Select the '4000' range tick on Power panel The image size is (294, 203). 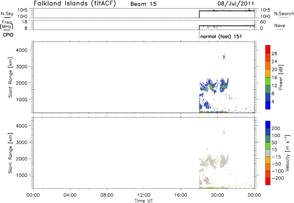click(x=21, y=50)
